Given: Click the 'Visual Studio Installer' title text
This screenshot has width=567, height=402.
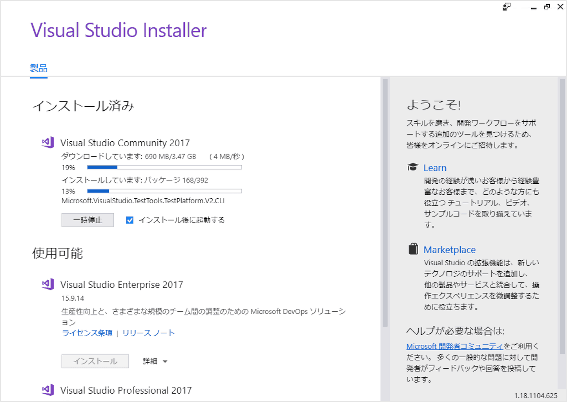Looking at the screenshot, I should [x=119, y=31].
